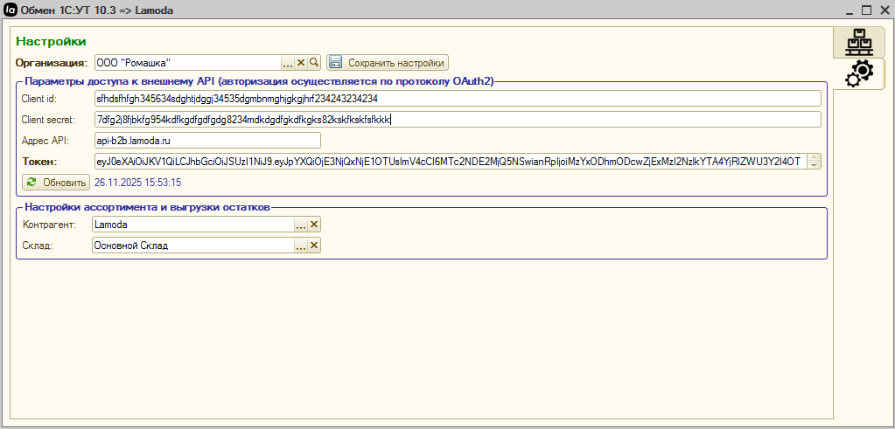Switch to the gears settings tab
Image resolution: width=895 pixels, height=429 pixels.
pyautogui.click(x=859, y=74)
